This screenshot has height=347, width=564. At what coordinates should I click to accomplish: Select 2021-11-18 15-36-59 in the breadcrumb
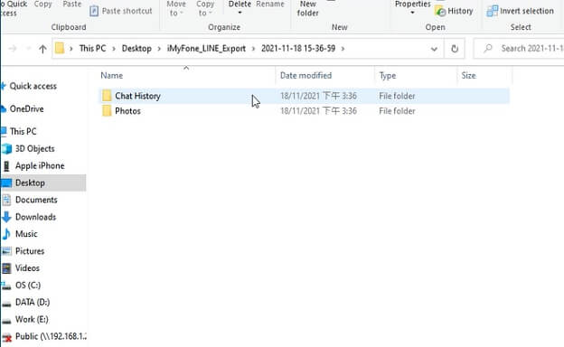pyautogui.click(x=298, y=48)
